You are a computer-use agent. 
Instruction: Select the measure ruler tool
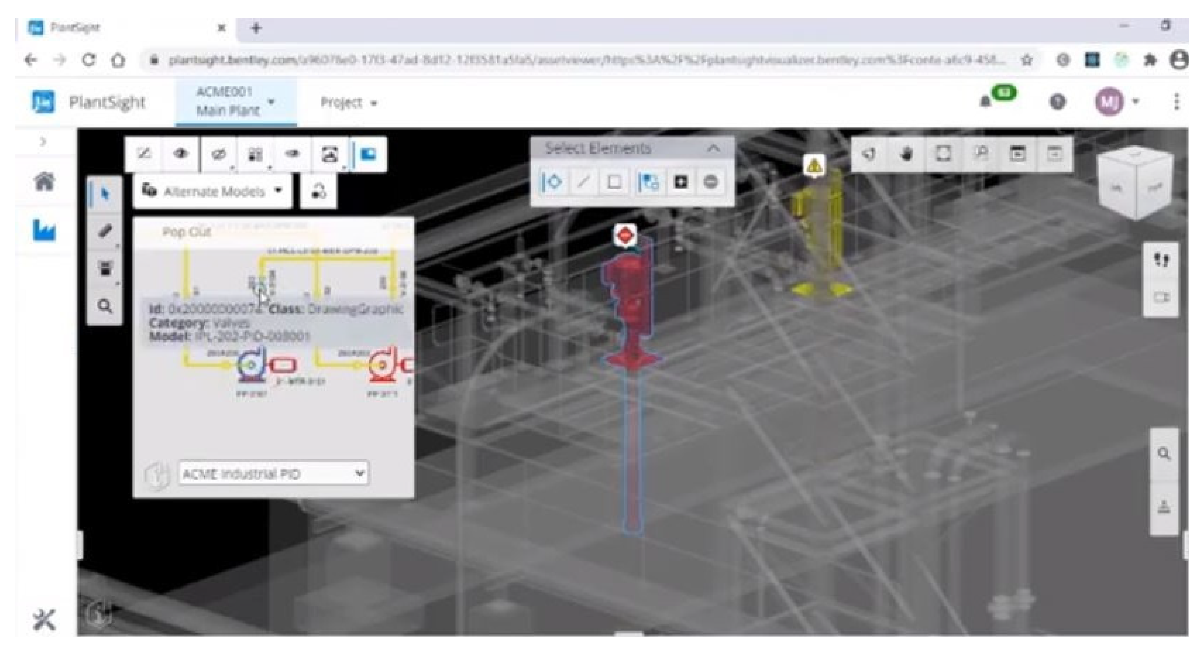tap(105, 231)
